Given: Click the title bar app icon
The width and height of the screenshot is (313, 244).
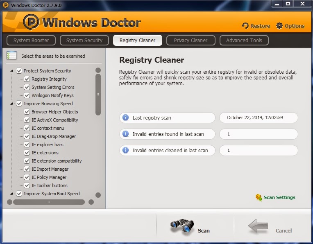Looking at the screenshot, I should pos(6,5).
